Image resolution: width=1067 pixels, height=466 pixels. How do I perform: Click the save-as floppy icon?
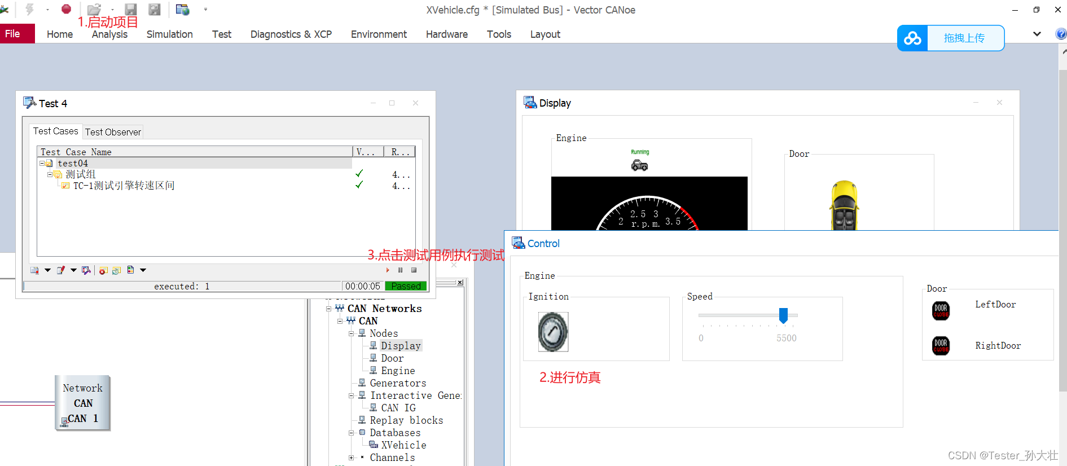[x=154, y=9]
